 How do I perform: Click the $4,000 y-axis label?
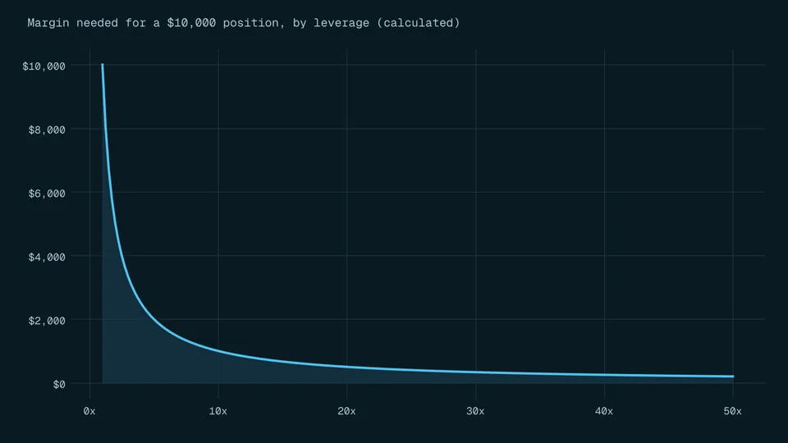pyautogui.click(x=47, y=257)
